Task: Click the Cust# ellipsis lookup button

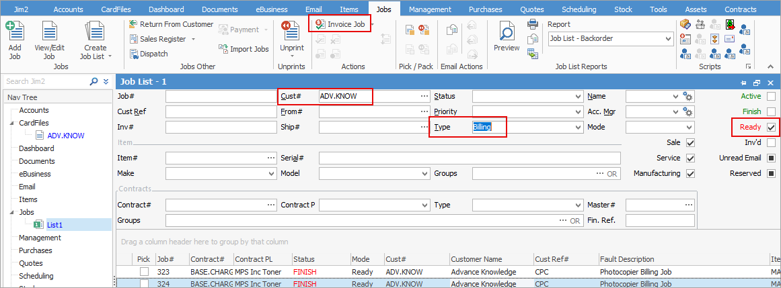Action: click(x=424, y=97)
